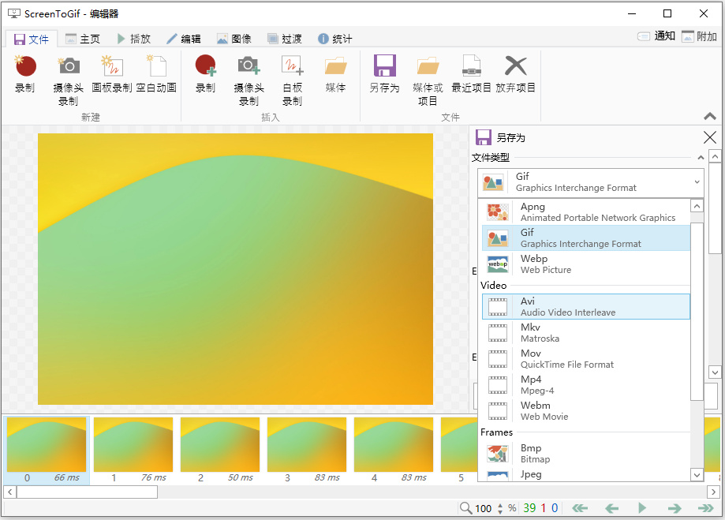The width and height of the screenshot is (725, 520).
Task: Collapse the 文件类型 section
Action: (701, 158)
